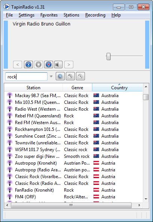Click horizontal scrollbar left arrow
153x222 pixels.
click(7, 205)
